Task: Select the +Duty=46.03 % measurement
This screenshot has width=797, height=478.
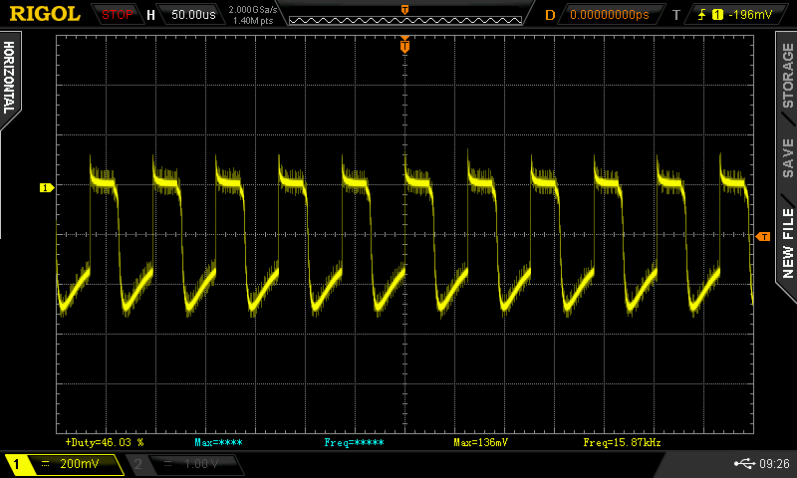Action: point(105,441)
